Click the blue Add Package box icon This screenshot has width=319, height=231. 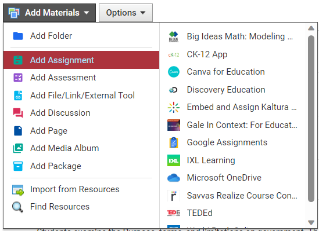click(x=18, y=166)
